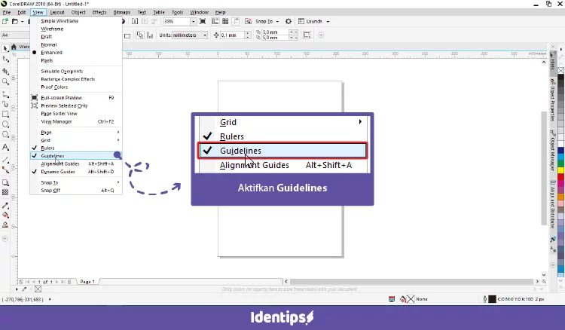Viewport: 565px width, 330px height.
Task: Expand the Launch dropdown arrow
Action: click(x=328, y=22)
